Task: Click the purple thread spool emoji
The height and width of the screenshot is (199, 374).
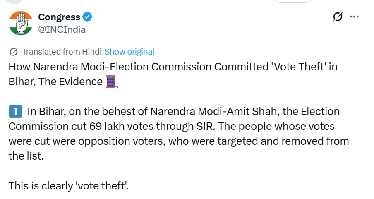Action: click(111, 81)
